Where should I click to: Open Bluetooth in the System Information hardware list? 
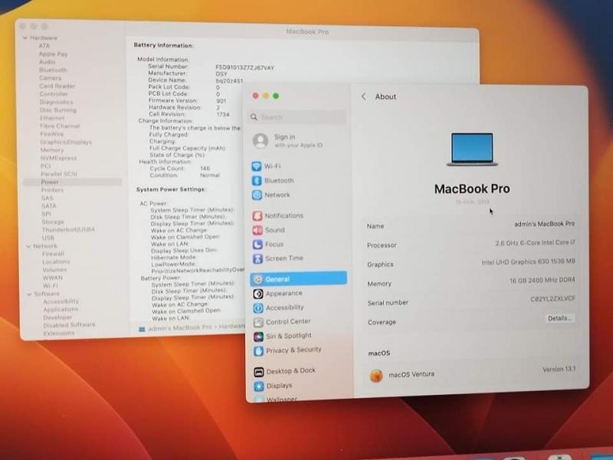point(53,70)
